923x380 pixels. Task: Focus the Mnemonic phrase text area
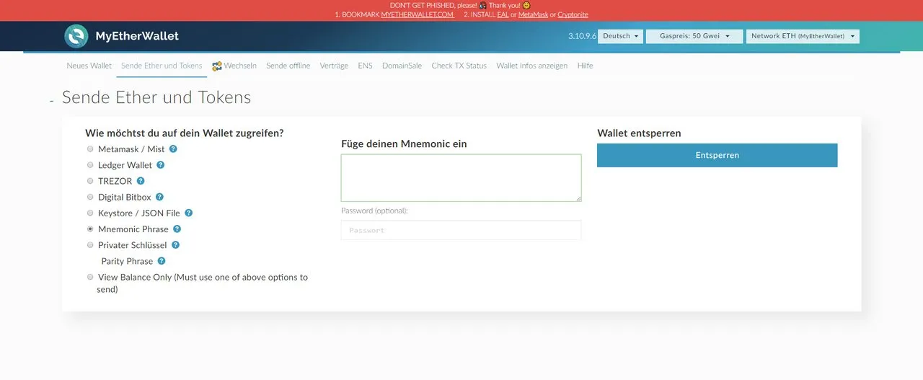(x=461, y=177)
